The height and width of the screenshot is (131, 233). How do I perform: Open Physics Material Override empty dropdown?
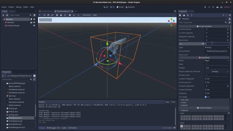217,71
